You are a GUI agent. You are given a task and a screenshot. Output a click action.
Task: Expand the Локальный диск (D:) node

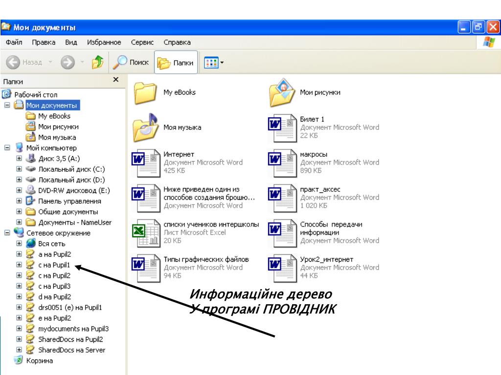(x=19, y=180)
